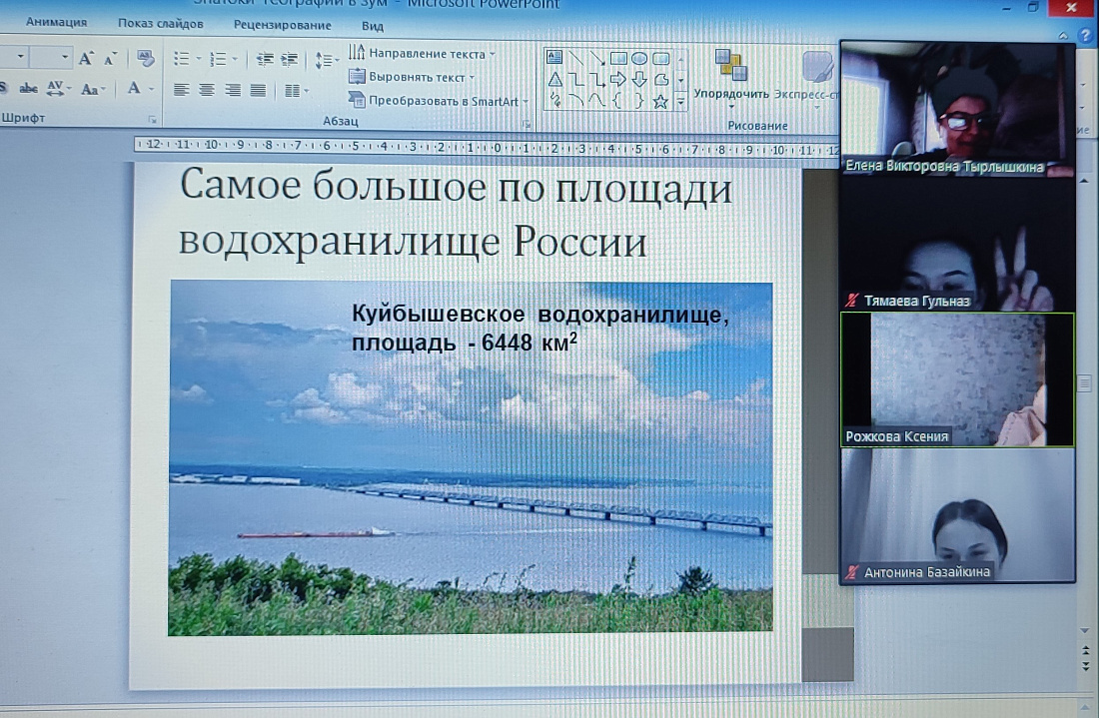The width and height of the screenshot is (1099, 718).
Task: Toggle the Strikethrough formatting
Action: [29, 88]
